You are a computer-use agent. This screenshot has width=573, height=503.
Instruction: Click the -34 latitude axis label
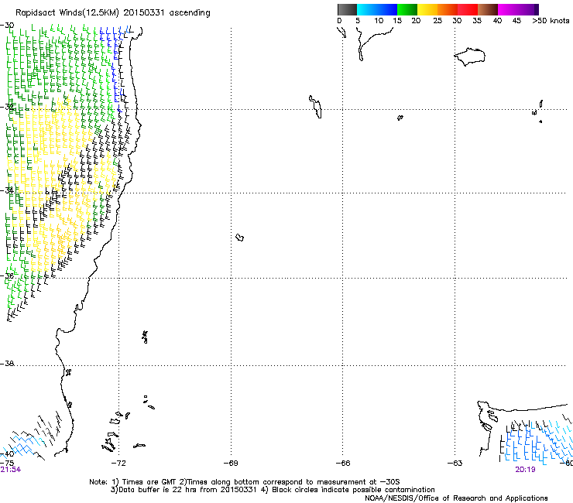pos(7,190)
